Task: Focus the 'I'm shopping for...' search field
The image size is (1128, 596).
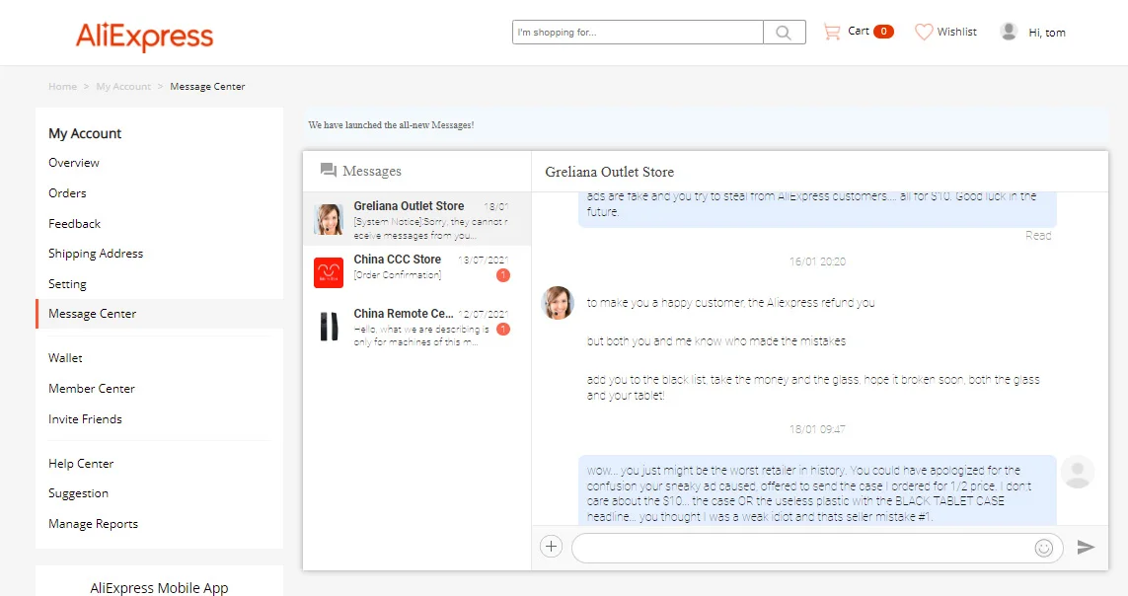Action: 638,33
